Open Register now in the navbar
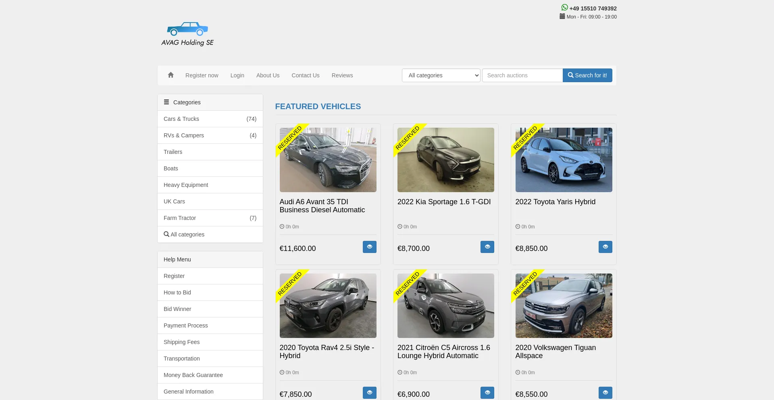Screen dimensions: 774x400 (x=202, y=75)
